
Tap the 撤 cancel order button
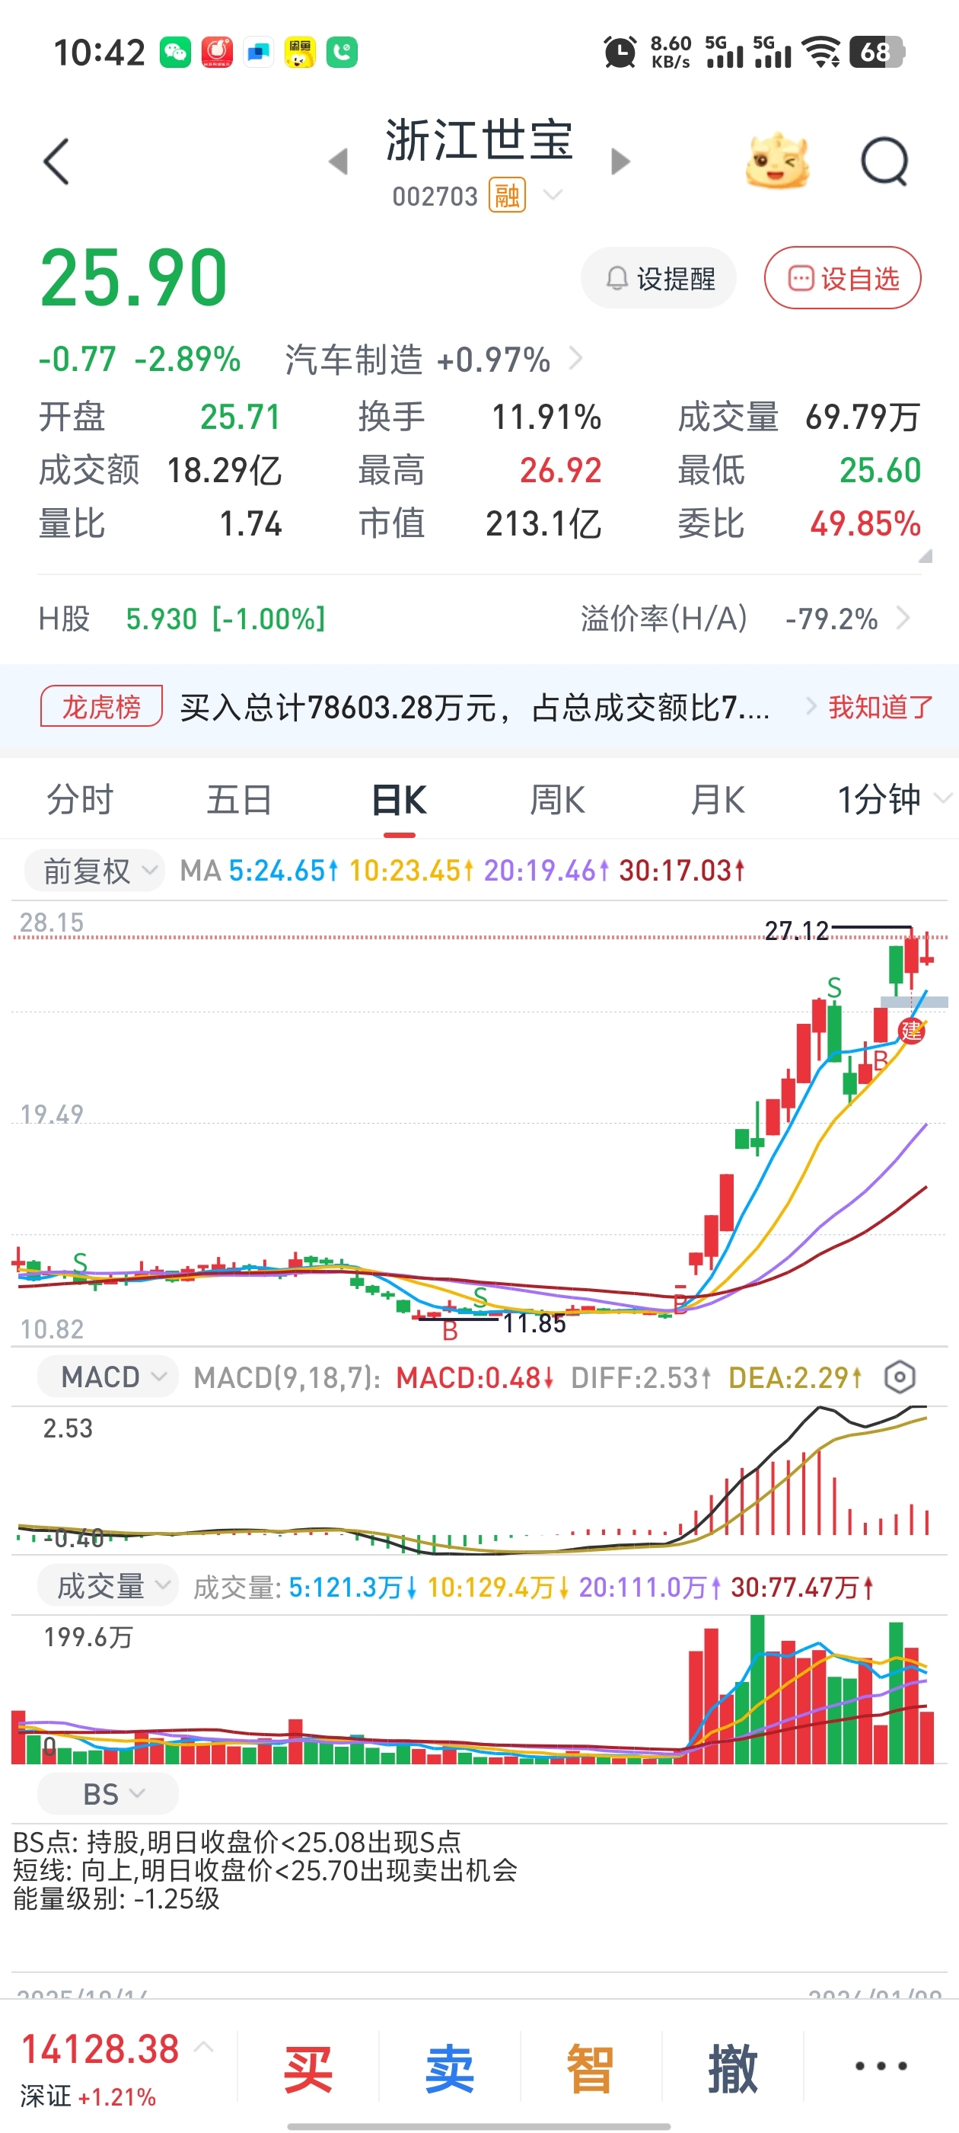point(732,2067)
